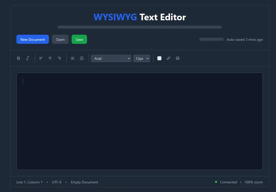Click the 100% zoom status label

pyautogui.click(x=253, y=182)
